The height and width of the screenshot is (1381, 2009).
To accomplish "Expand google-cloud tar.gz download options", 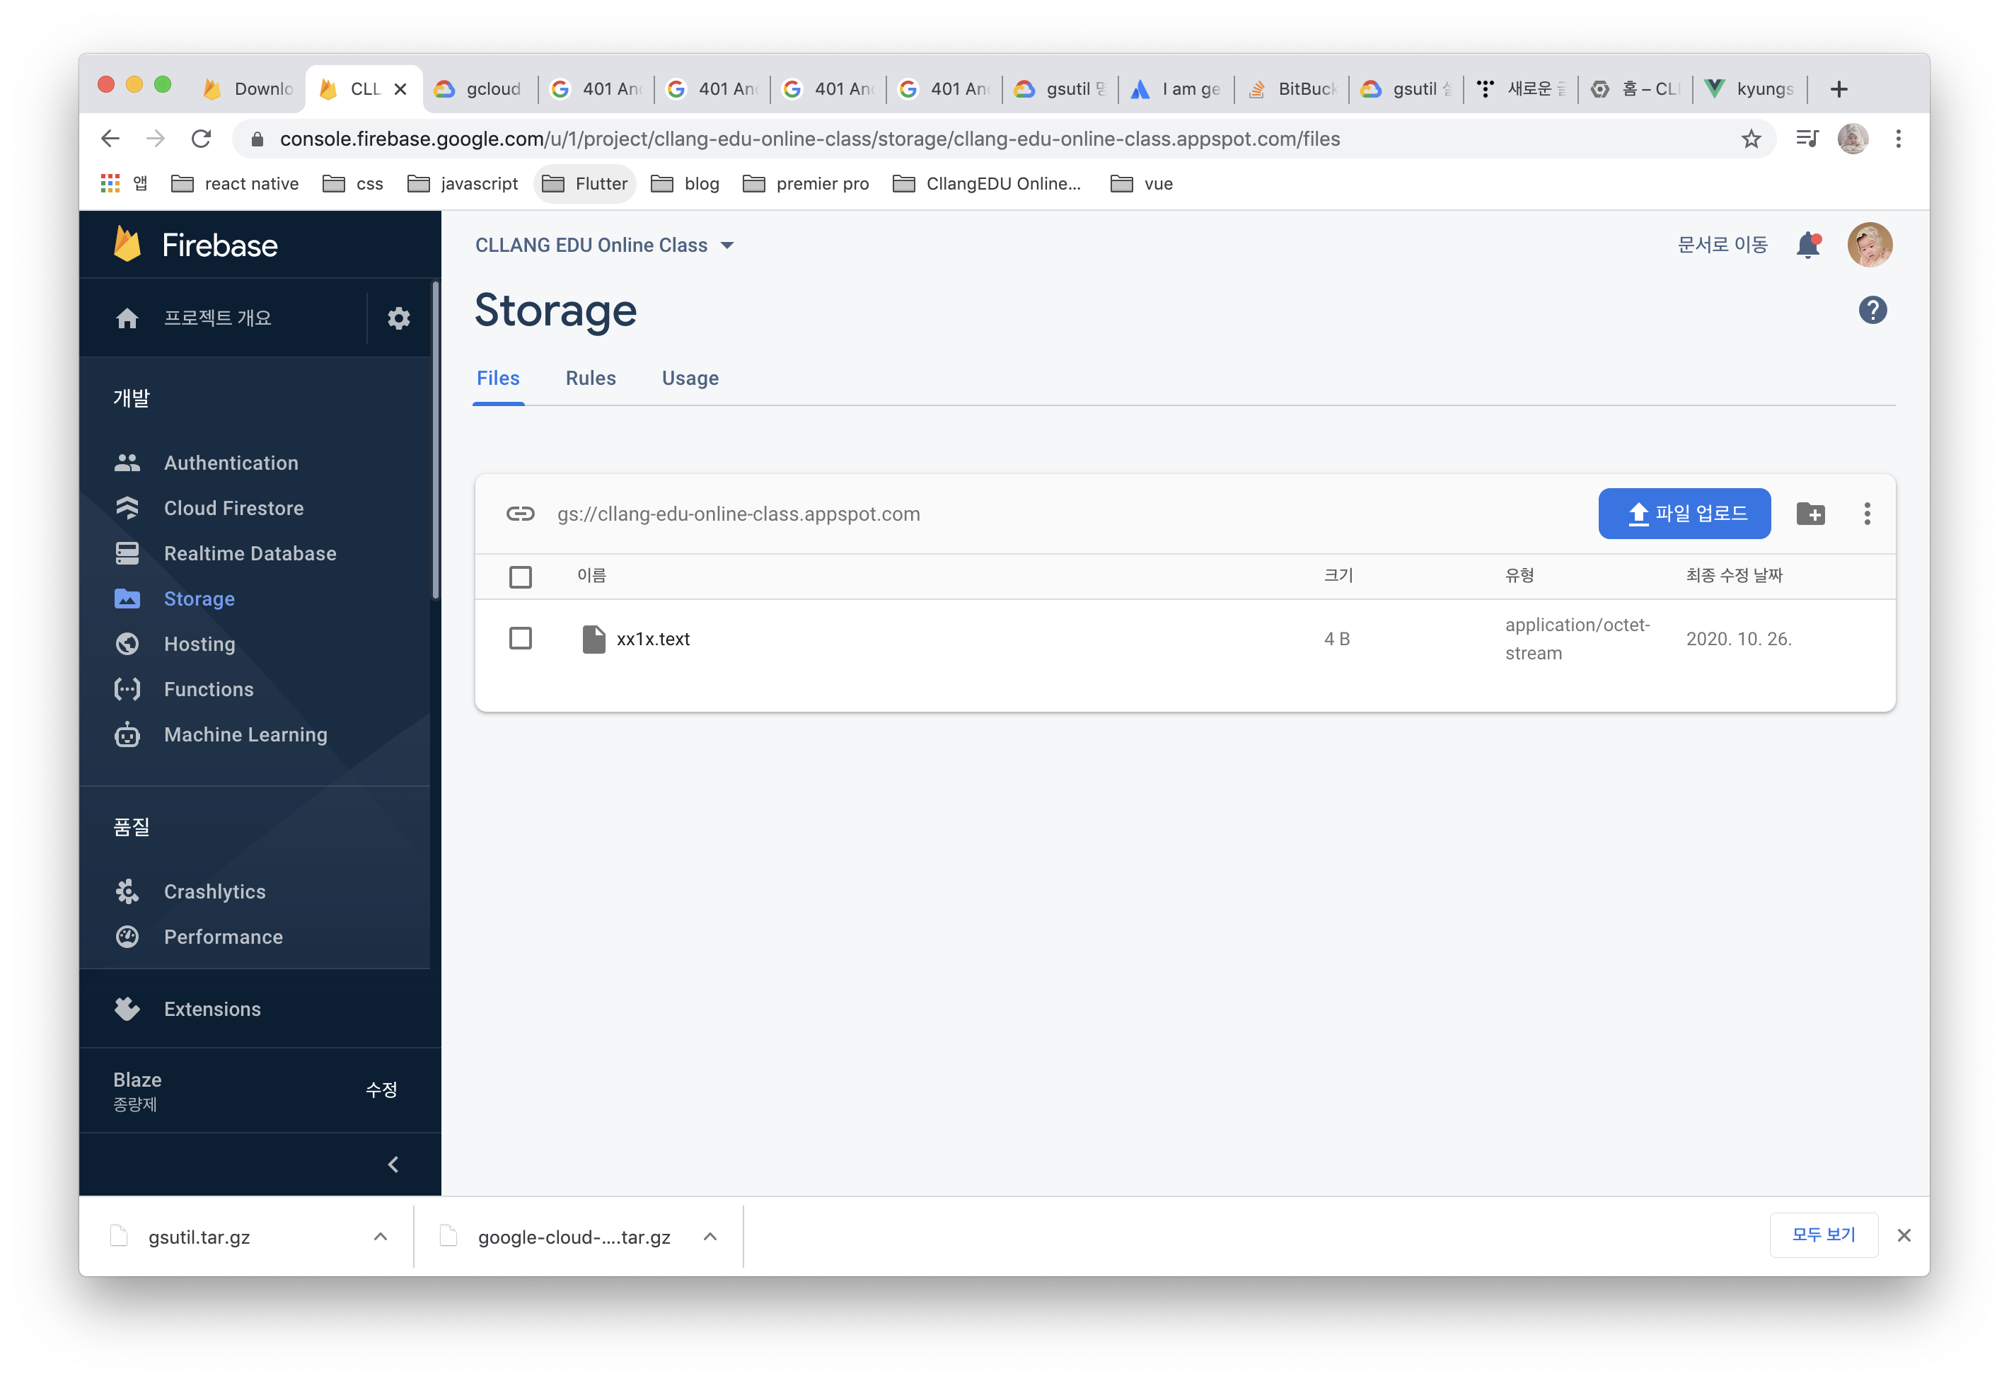I will 710,1237.
